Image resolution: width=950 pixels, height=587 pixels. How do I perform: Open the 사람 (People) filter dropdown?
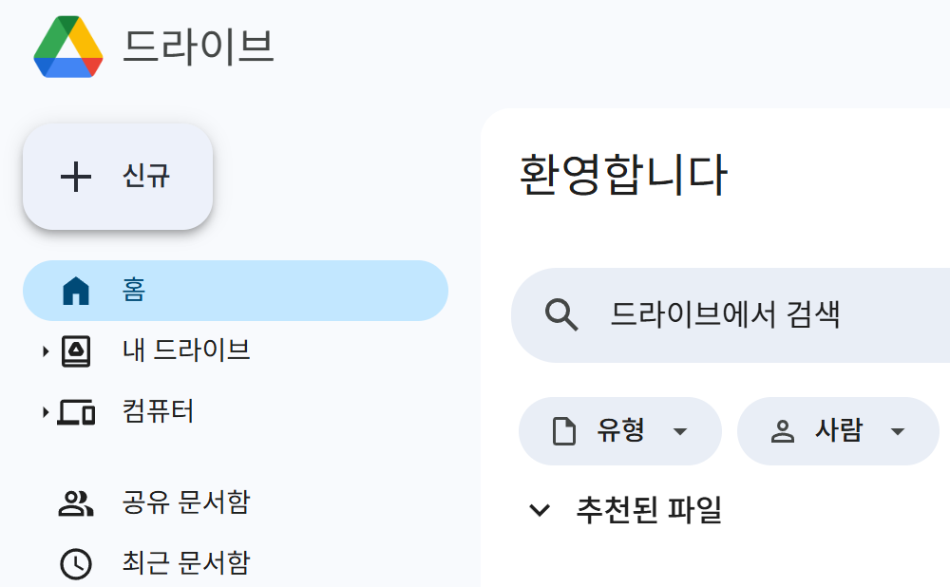click(897, 430)
